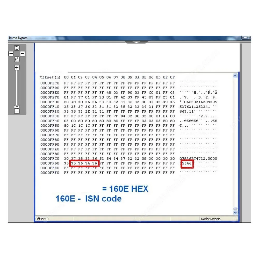The height and width of the screenshot is (259, 259).
Task: Click the zoom in plus icon
Action: pos(17,68)
